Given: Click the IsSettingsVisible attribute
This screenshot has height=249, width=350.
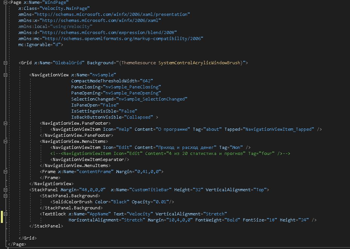Looking at the screenshot, I should tap(94, 111).
